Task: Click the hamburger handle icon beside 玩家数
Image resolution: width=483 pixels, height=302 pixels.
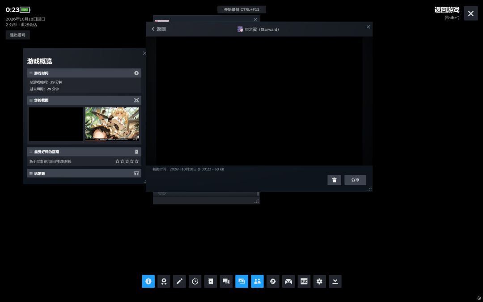Action: (31, 174)
